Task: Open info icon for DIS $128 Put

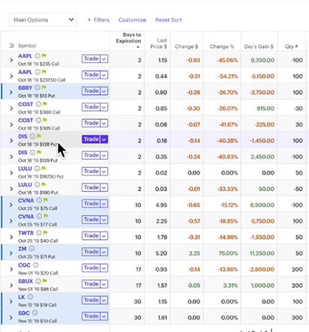Action: (x=32, y=136)
